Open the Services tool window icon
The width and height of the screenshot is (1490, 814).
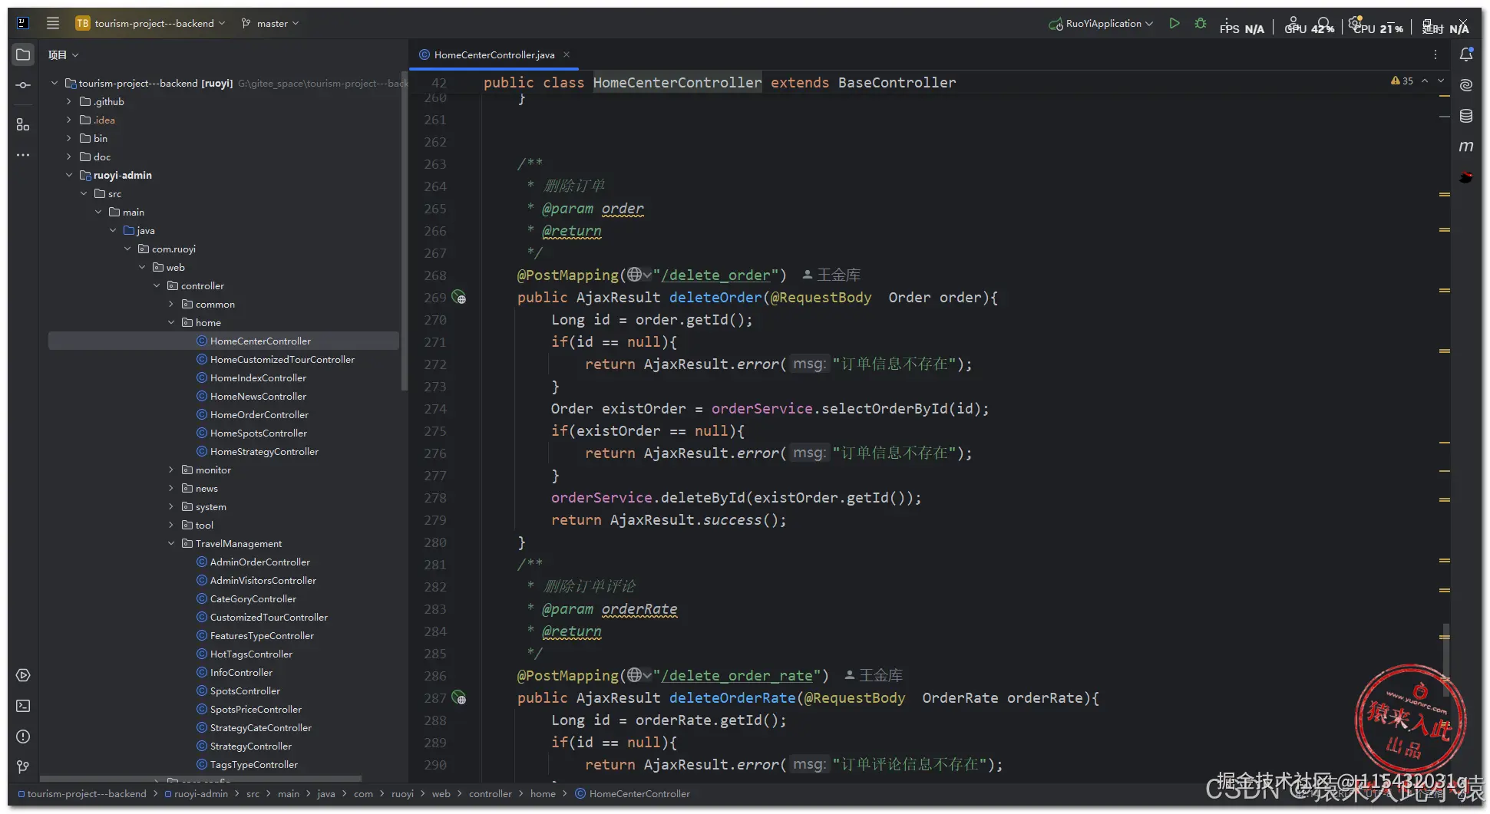click(23, 675)
